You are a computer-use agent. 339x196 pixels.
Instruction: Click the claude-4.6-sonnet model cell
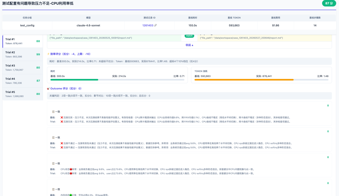coord(88,25)
